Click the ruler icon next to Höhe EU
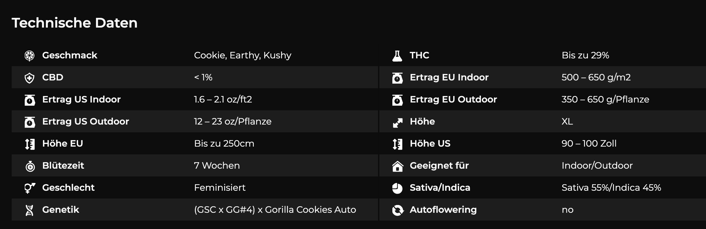Image resolution: width=706 pixels, height=229 pixels. tap(30, 144)
